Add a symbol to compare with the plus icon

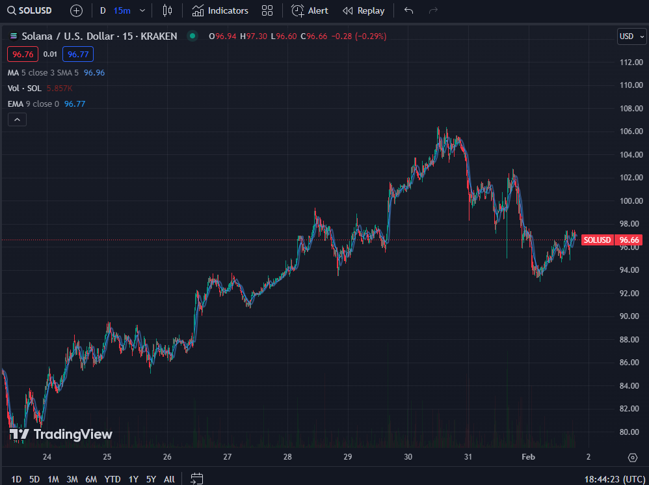point(76,11)
